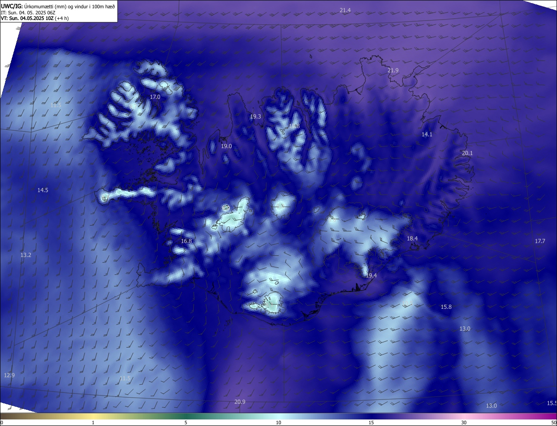Viewport: 557px width, 426px height.
Task: Click the 20.9 value label
Action: pos(240,402)
